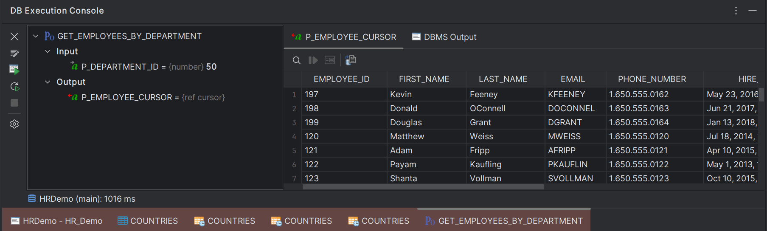The width and height of the screenshot is (767, 231).
Task: Minimize the DB Execution Console panel
Action: click(x=753, y=11)
